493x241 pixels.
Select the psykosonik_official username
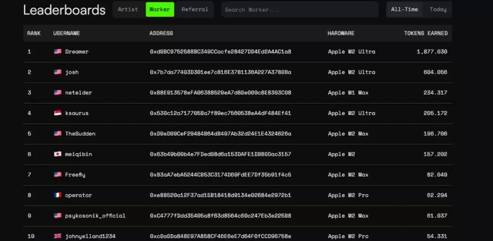click(95, 216)
